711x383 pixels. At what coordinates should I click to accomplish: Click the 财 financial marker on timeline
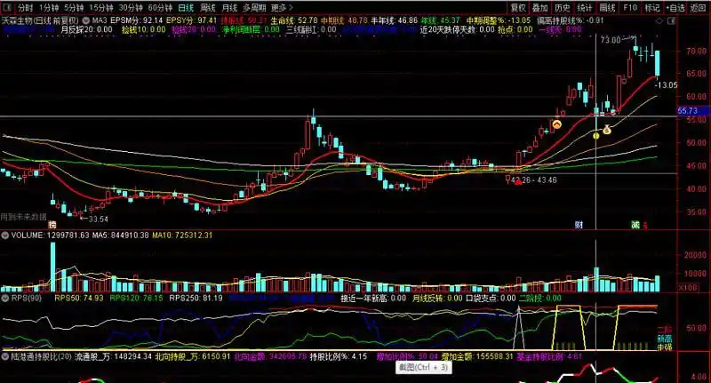tap(579, 224)
